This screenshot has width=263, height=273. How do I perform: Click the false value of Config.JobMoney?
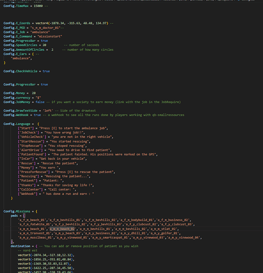pos(40,102)
